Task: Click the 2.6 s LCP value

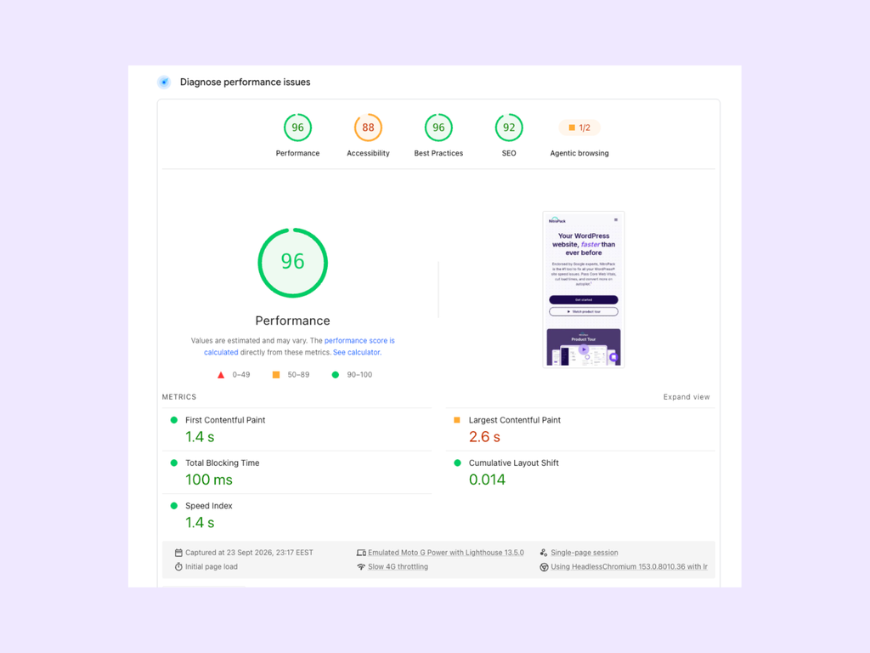Action: click(484, 437)
